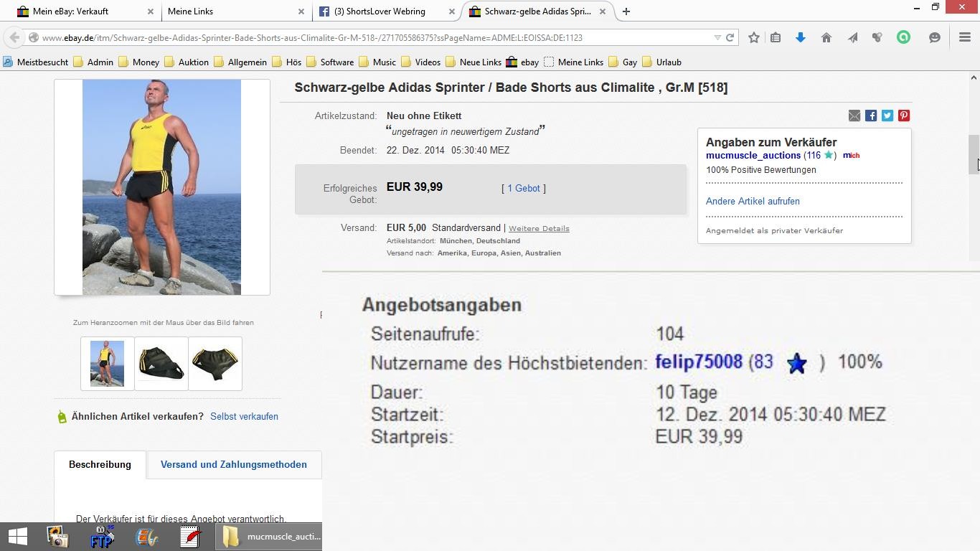Open FTP program from taskbar
Screen dimensions: 980x551
click(x=102, y=537)
